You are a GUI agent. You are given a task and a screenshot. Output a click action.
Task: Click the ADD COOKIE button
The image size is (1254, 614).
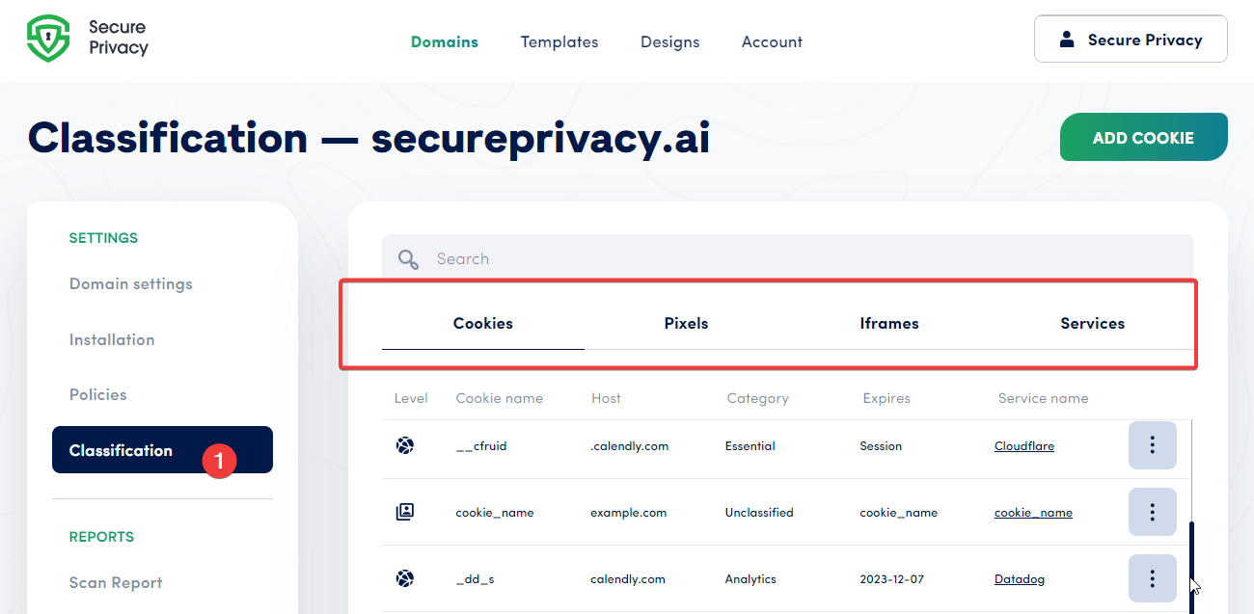[1143, 137]
